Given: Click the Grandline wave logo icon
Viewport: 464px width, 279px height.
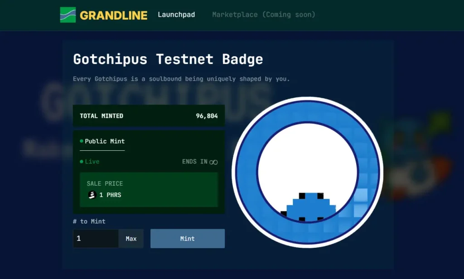Looking at the screenshot, I should click(x=68, y=15).
